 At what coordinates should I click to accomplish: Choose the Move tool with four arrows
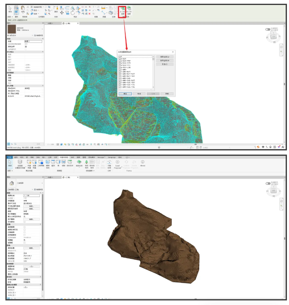point(62,12)
